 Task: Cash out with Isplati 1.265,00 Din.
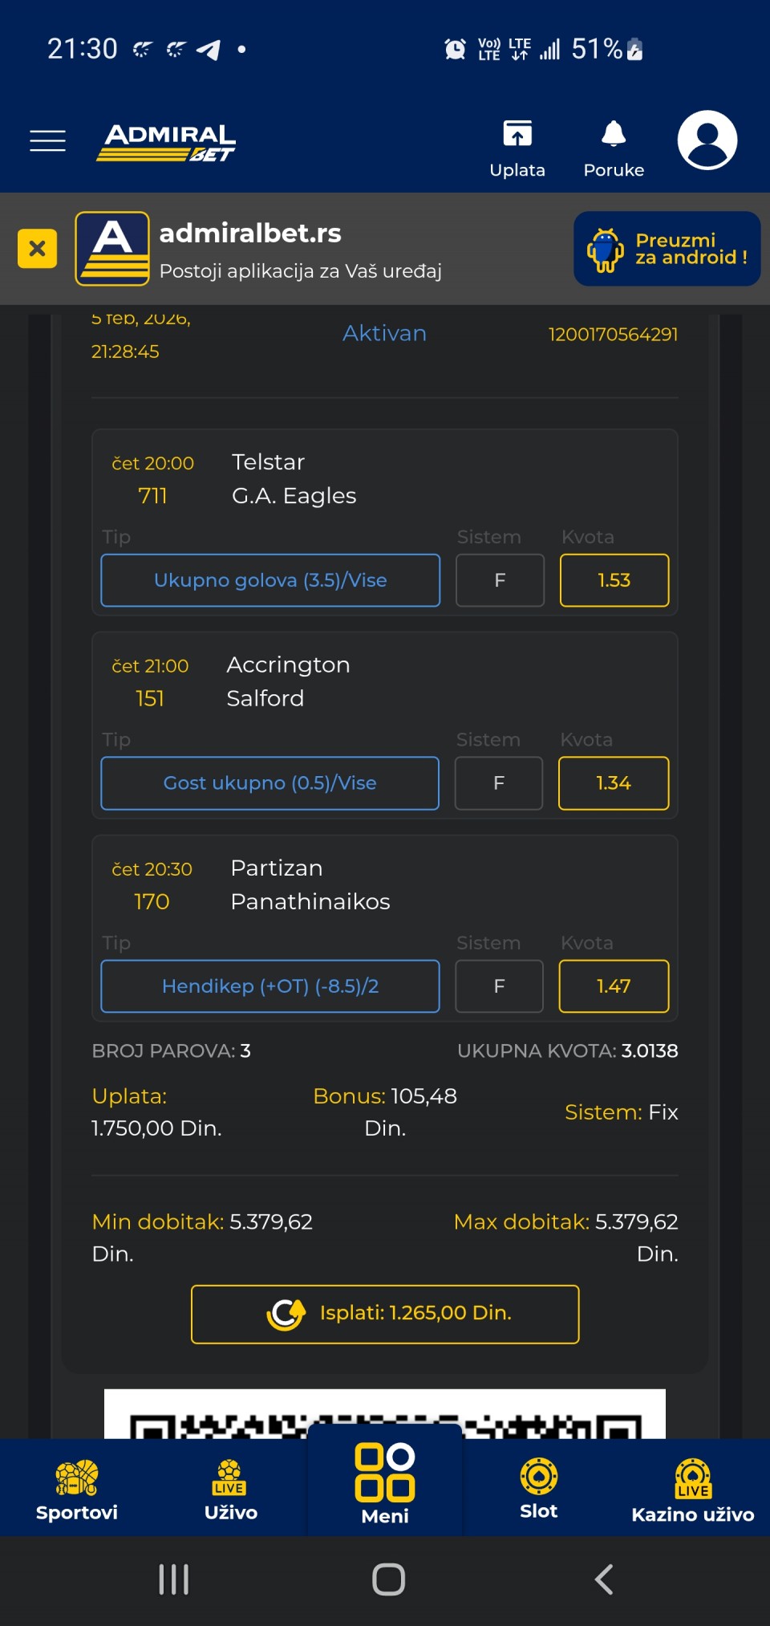pos(385,1314)
